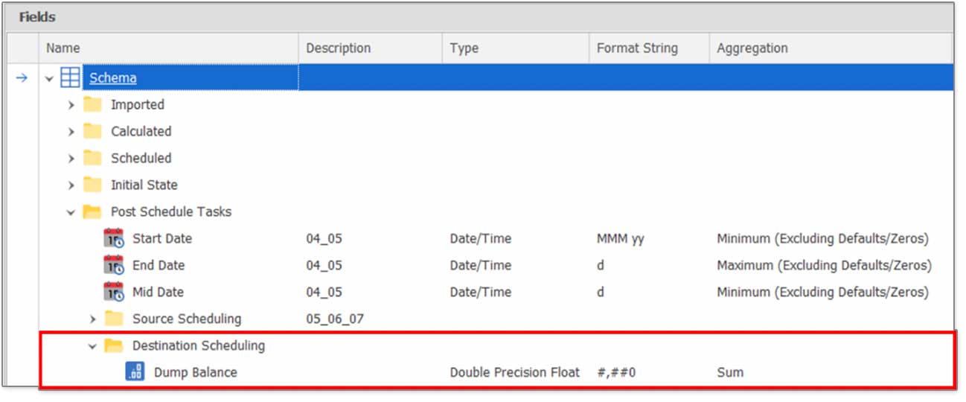This screenshot has width=966, height=402.
Task: Click the End Date calendar icon
Action: (113, 266)
